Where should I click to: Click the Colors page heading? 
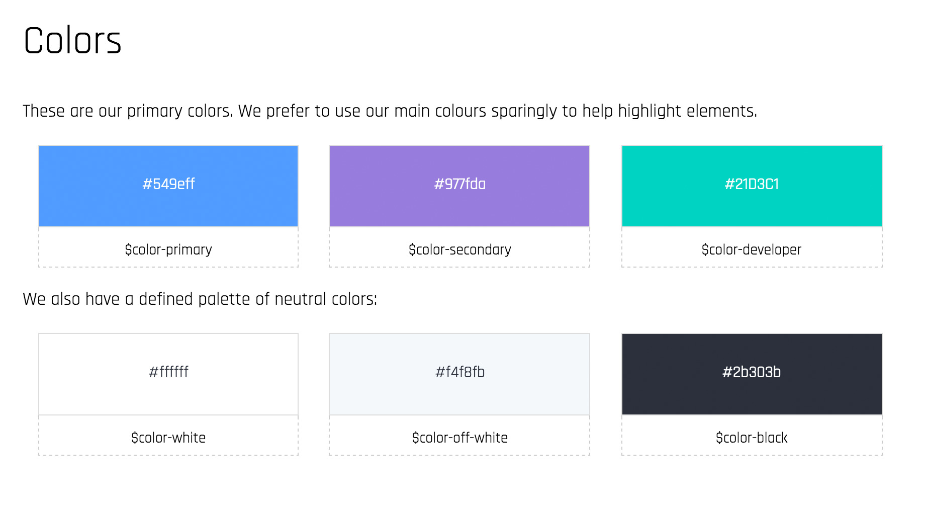(72, 41)
